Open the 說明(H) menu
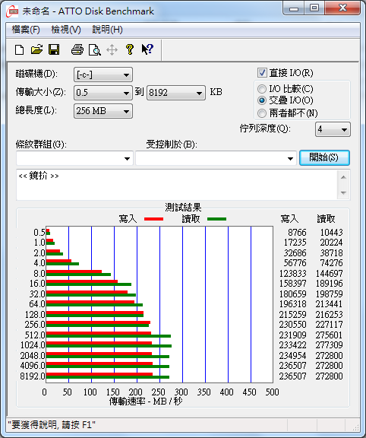The width and height of the screenshot is (366, 438). [107, 30]
